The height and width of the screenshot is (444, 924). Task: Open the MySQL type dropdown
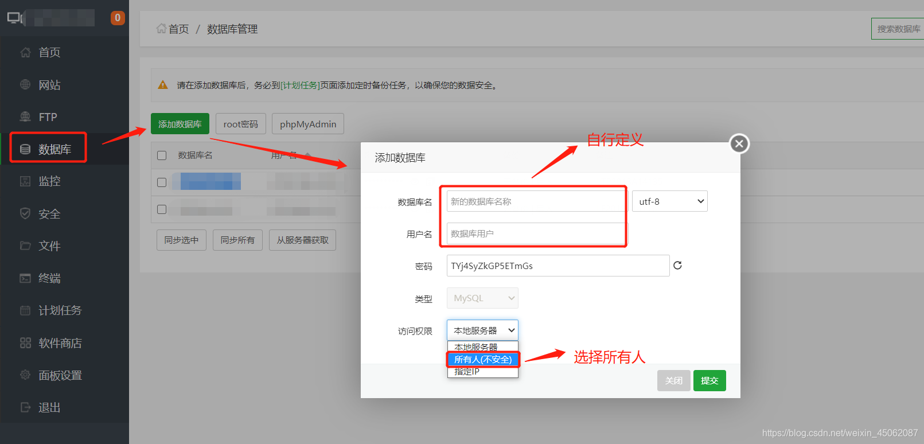click(x=482, y=298)
